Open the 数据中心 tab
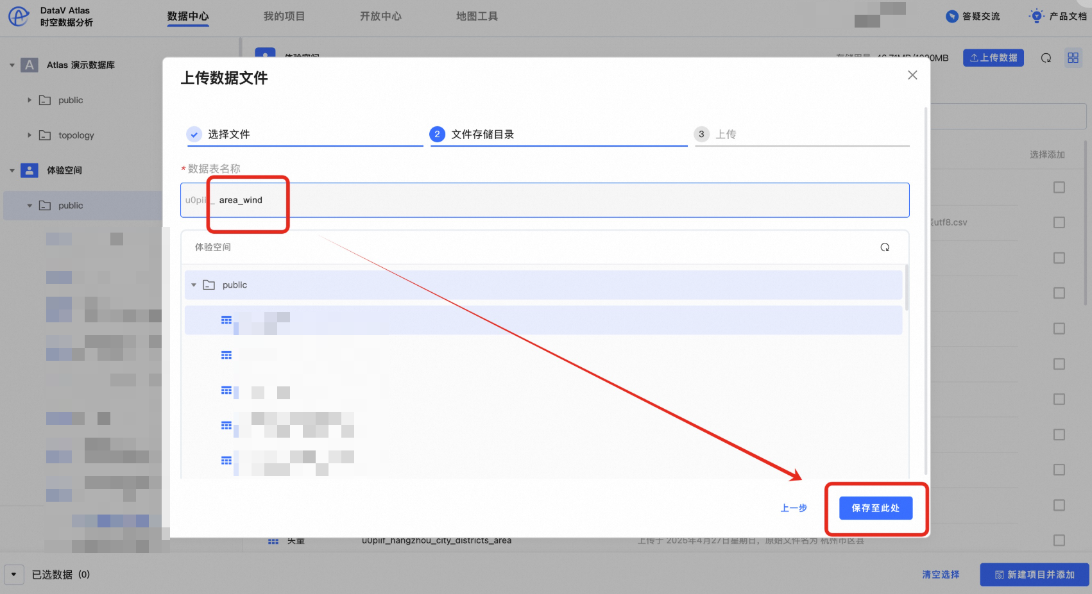 coord(188,16)
